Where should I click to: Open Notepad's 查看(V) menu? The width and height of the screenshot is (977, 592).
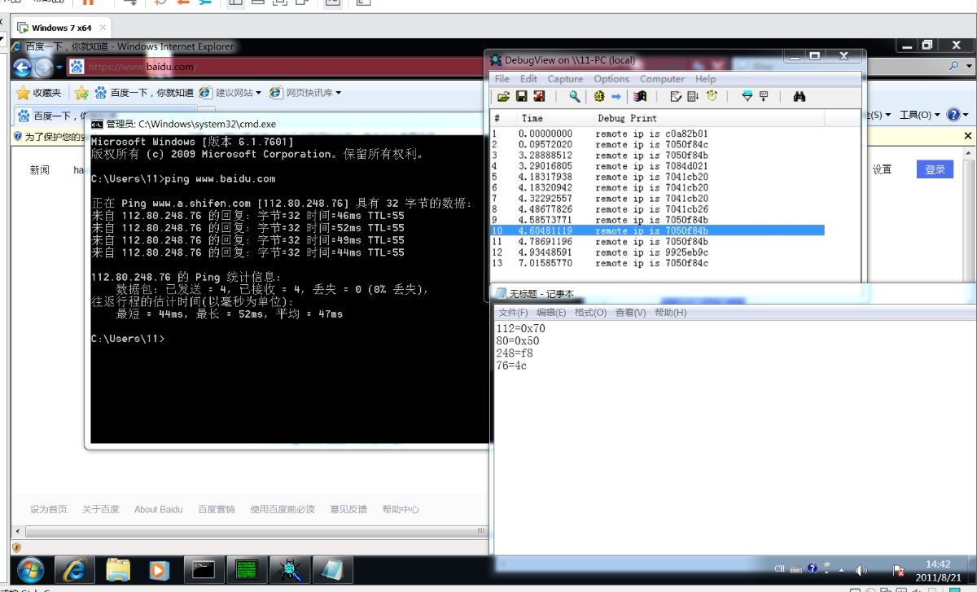coord(630,313)
